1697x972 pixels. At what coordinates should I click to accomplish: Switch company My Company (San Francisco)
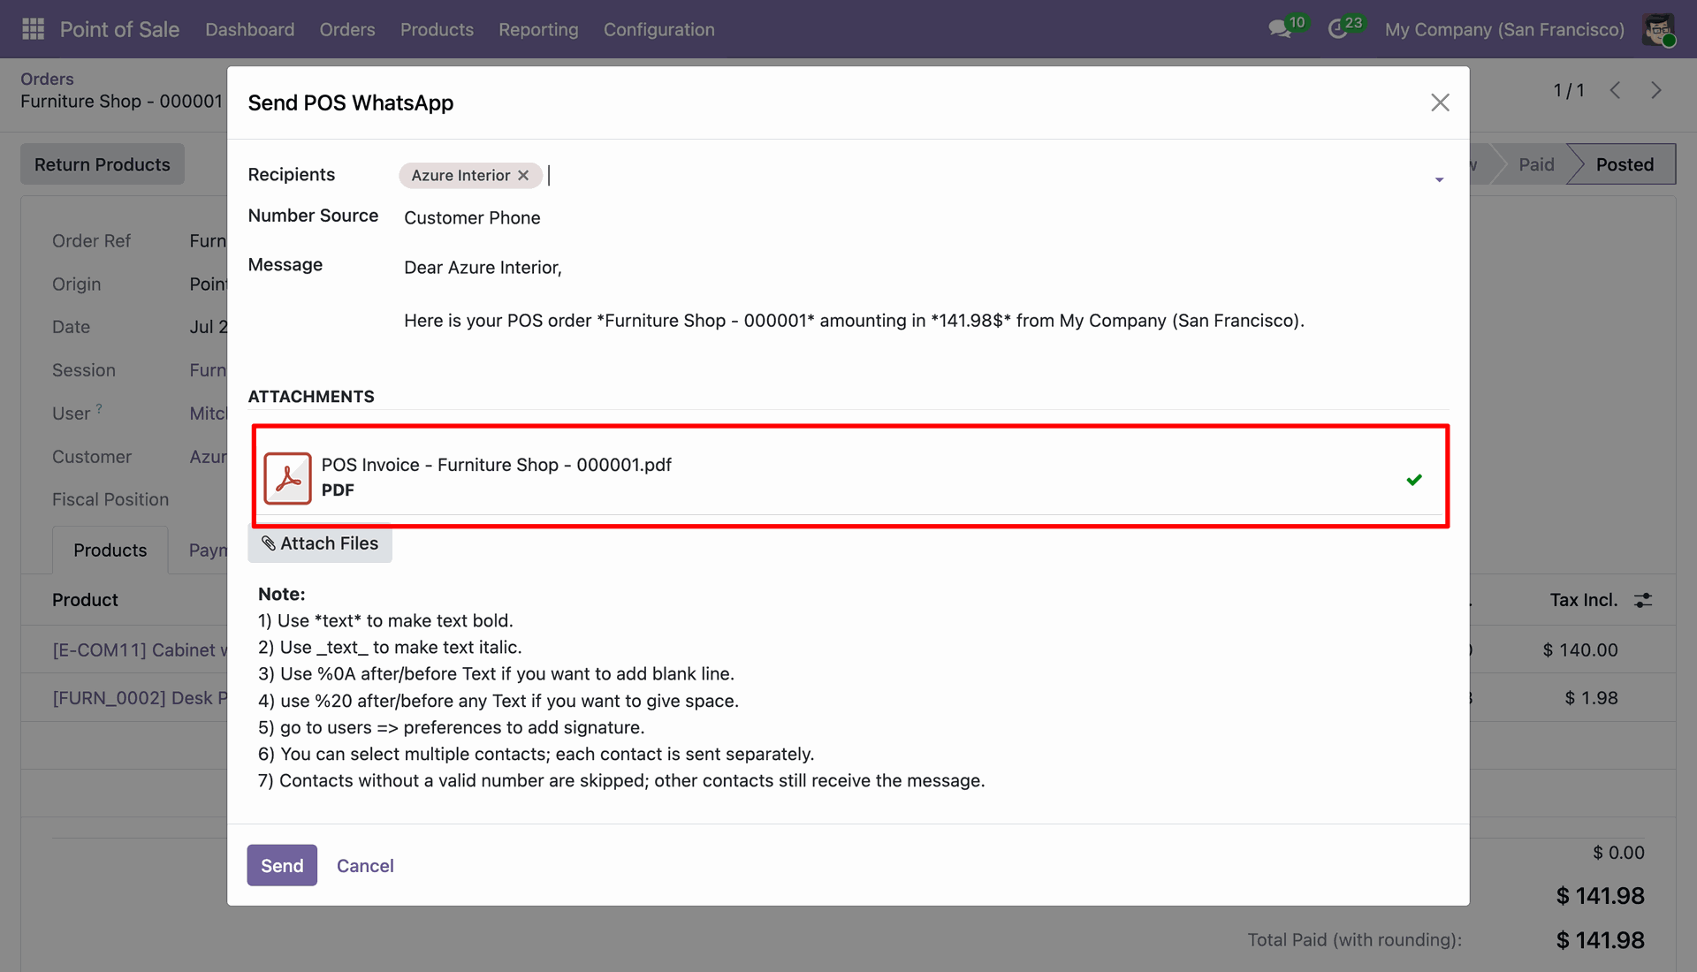[x=1504, y=29]
